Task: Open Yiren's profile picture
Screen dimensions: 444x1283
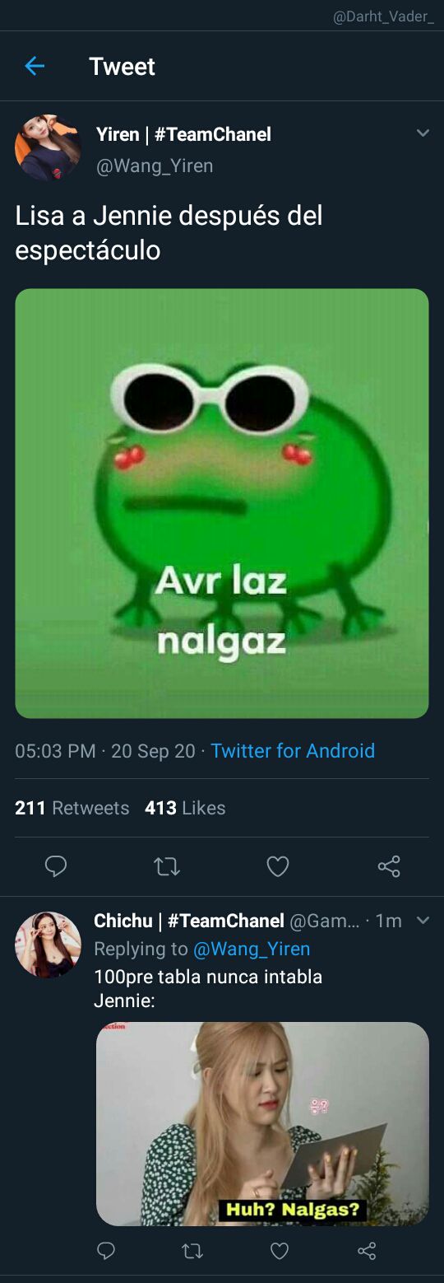Action: 48,148
